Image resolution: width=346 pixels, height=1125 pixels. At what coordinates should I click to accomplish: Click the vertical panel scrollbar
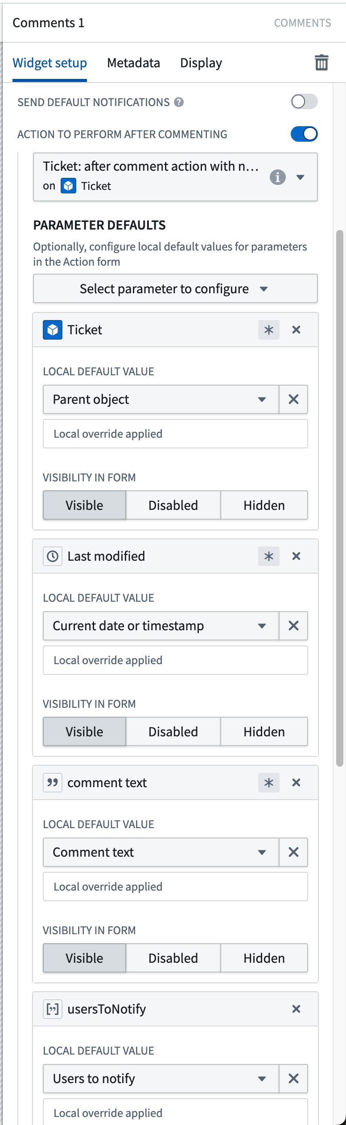(340, 498)
